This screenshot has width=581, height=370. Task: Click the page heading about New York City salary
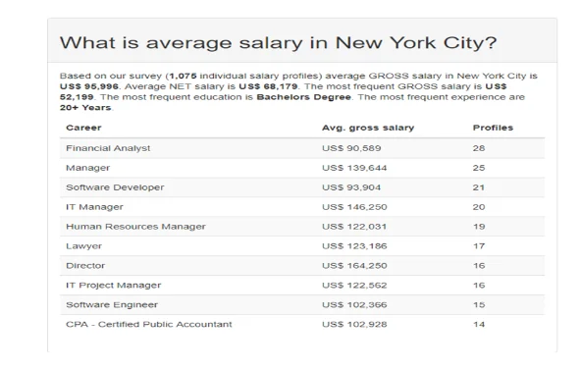[x=278, y=42]
